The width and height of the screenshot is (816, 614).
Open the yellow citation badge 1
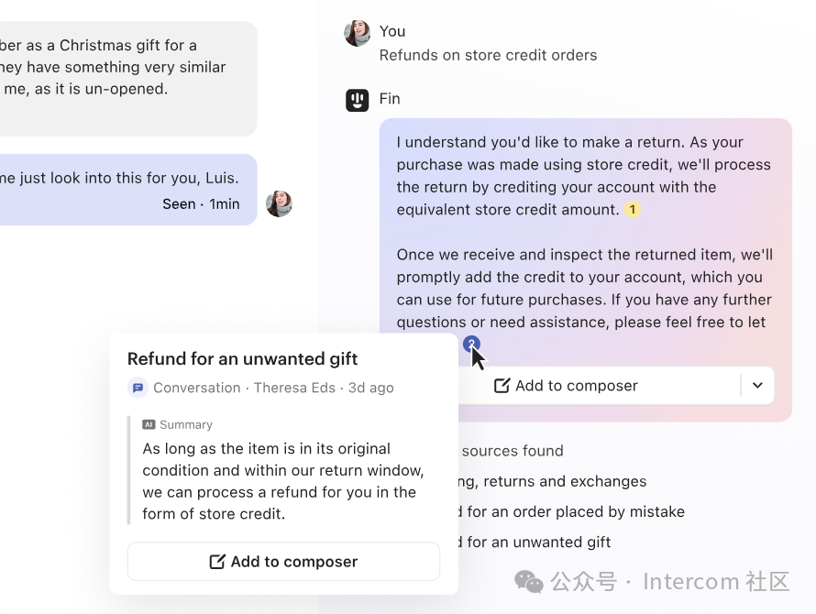pos(632,210)
